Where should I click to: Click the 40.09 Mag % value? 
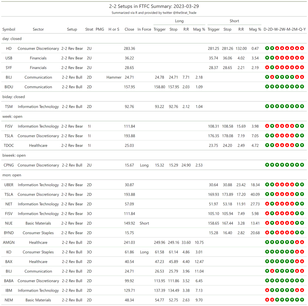pos(255,194)
